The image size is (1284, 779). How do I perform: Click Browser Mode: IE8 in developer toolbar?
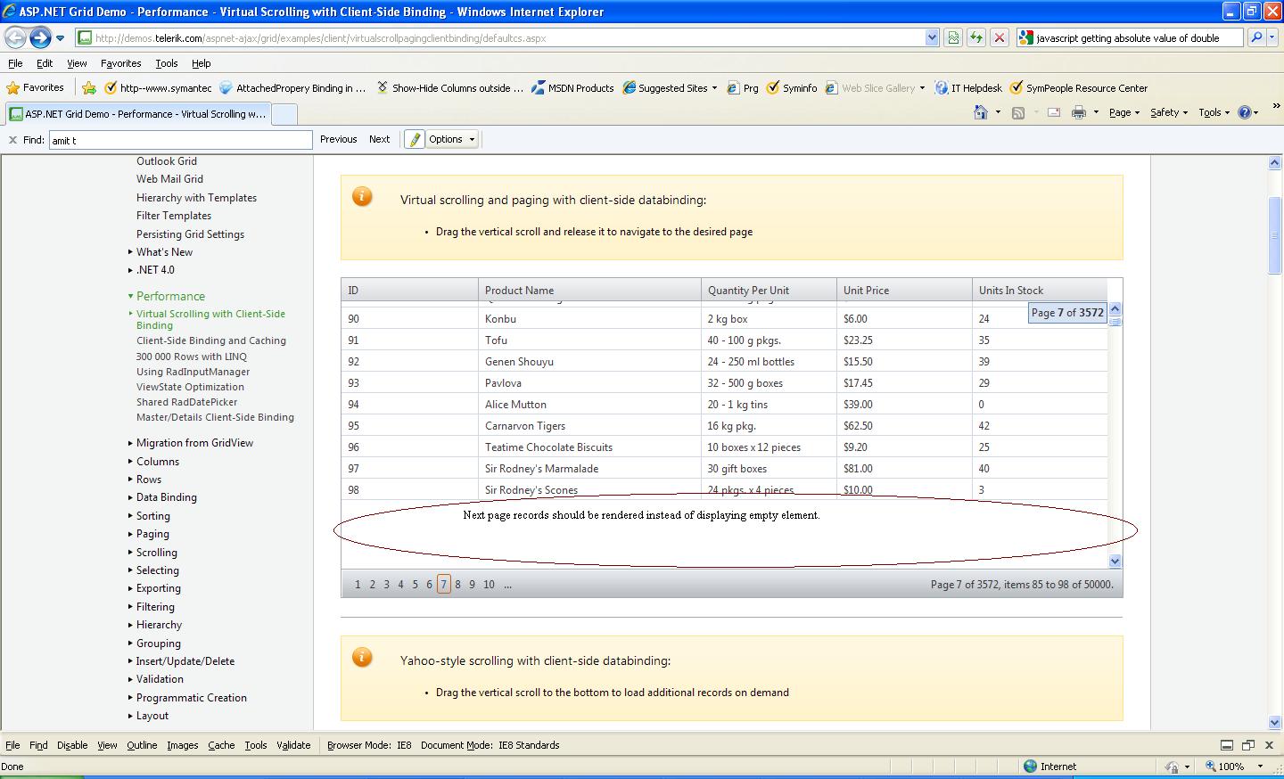(x=369, y=745)
